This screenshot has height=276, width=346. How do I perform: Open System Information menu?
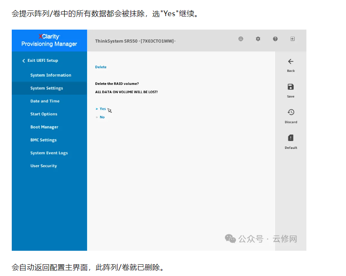pos(51,75)
